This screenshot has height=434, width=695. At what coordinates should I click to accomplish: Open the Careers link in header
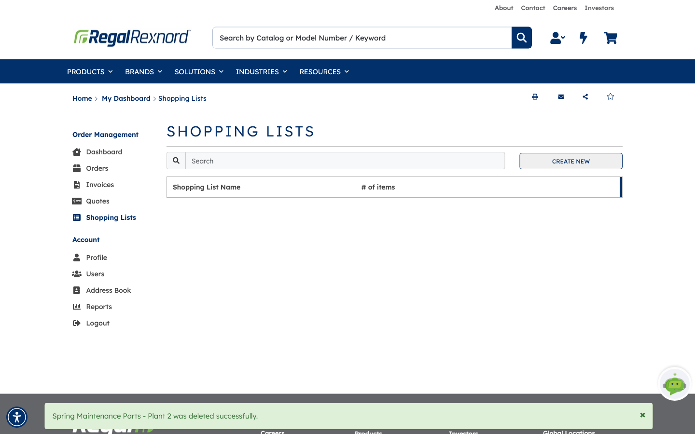(x=565, y=8)
